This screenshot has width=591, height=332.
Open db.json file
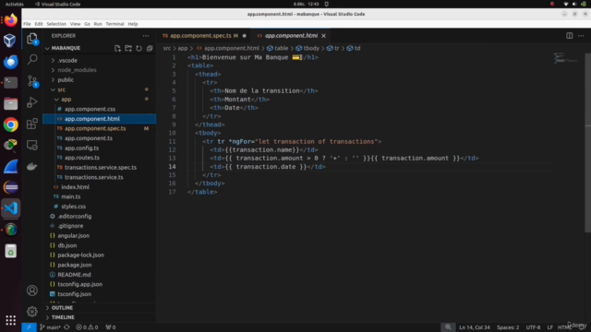click(x=67, y=245)
